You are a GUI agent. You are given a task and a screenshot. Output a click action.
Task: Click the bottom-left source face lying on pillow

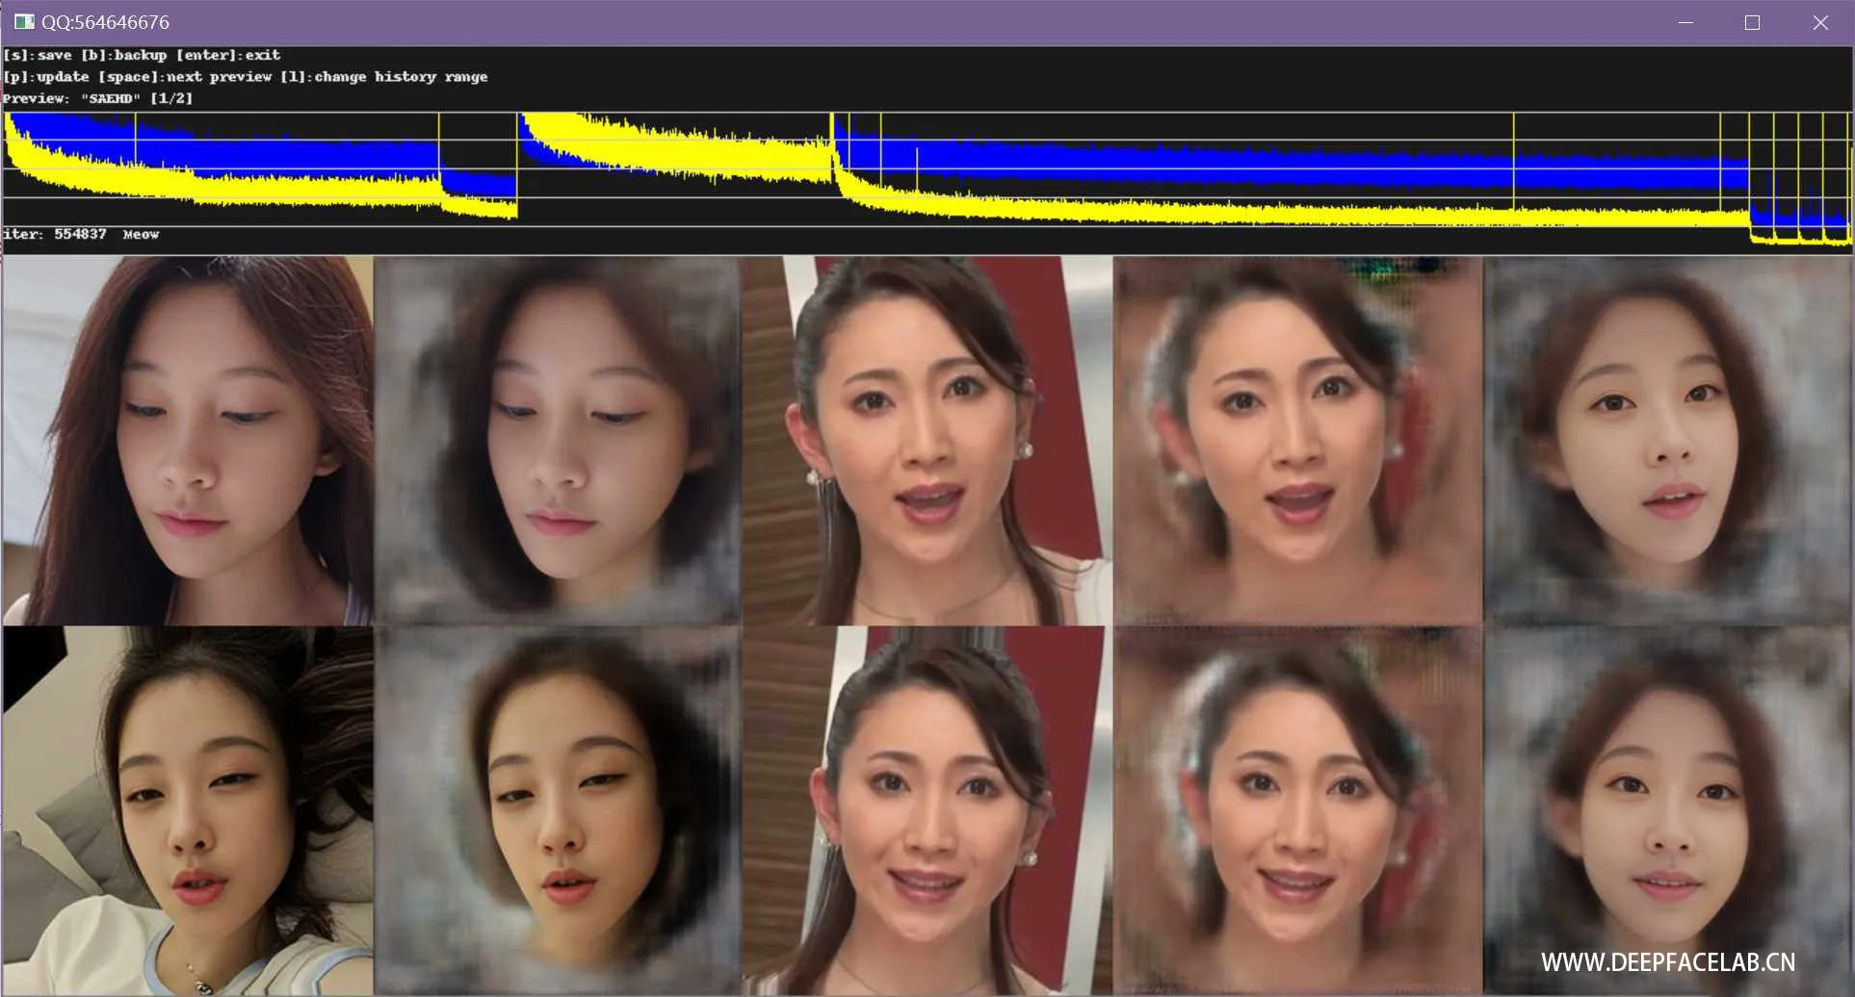188,810
